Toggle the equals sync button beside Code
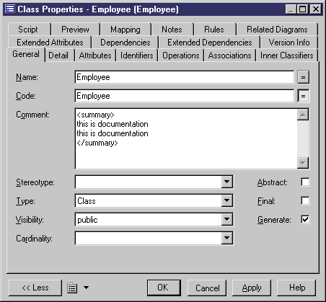This screenshot has width=326, height=302. [x=303, y=96]
